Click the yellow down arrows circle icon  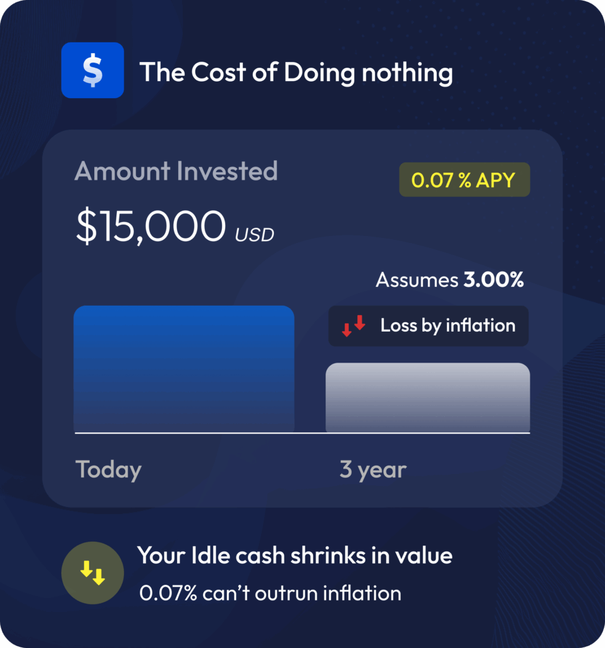click(92, 573)
